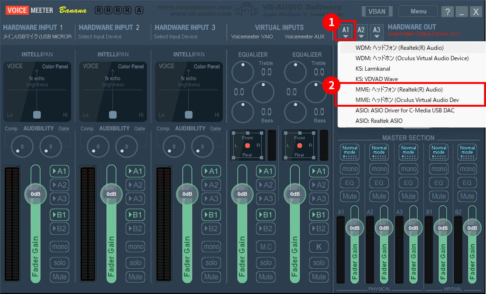Click Intellipan handle on Hardware Input 1
The width and height of the screenshot is (486, 294).
pyautogui.click(x=37, y=115)
